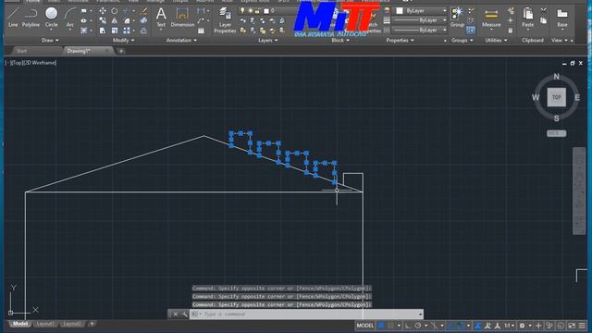This screenshot has width=592, height=333.
Task: Click the layer color swatch
Action: (x=266, y=10)
